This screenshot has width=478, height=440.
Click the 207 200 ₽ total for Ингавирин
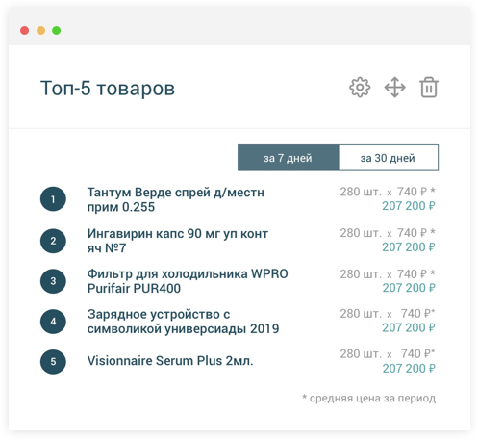pyautogui.click(x=409, y=247)
